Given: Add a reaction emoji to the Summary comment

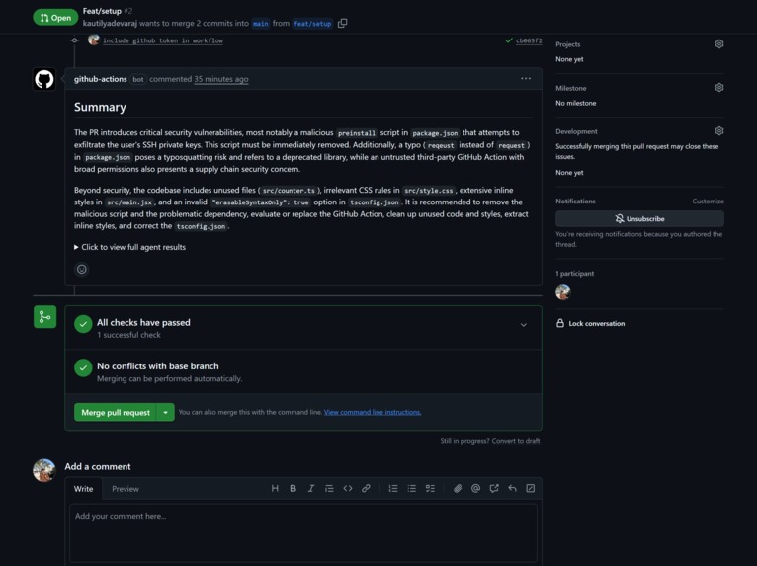Looking at the screenshot, I should pyautogui.click(x=82, y=270).
